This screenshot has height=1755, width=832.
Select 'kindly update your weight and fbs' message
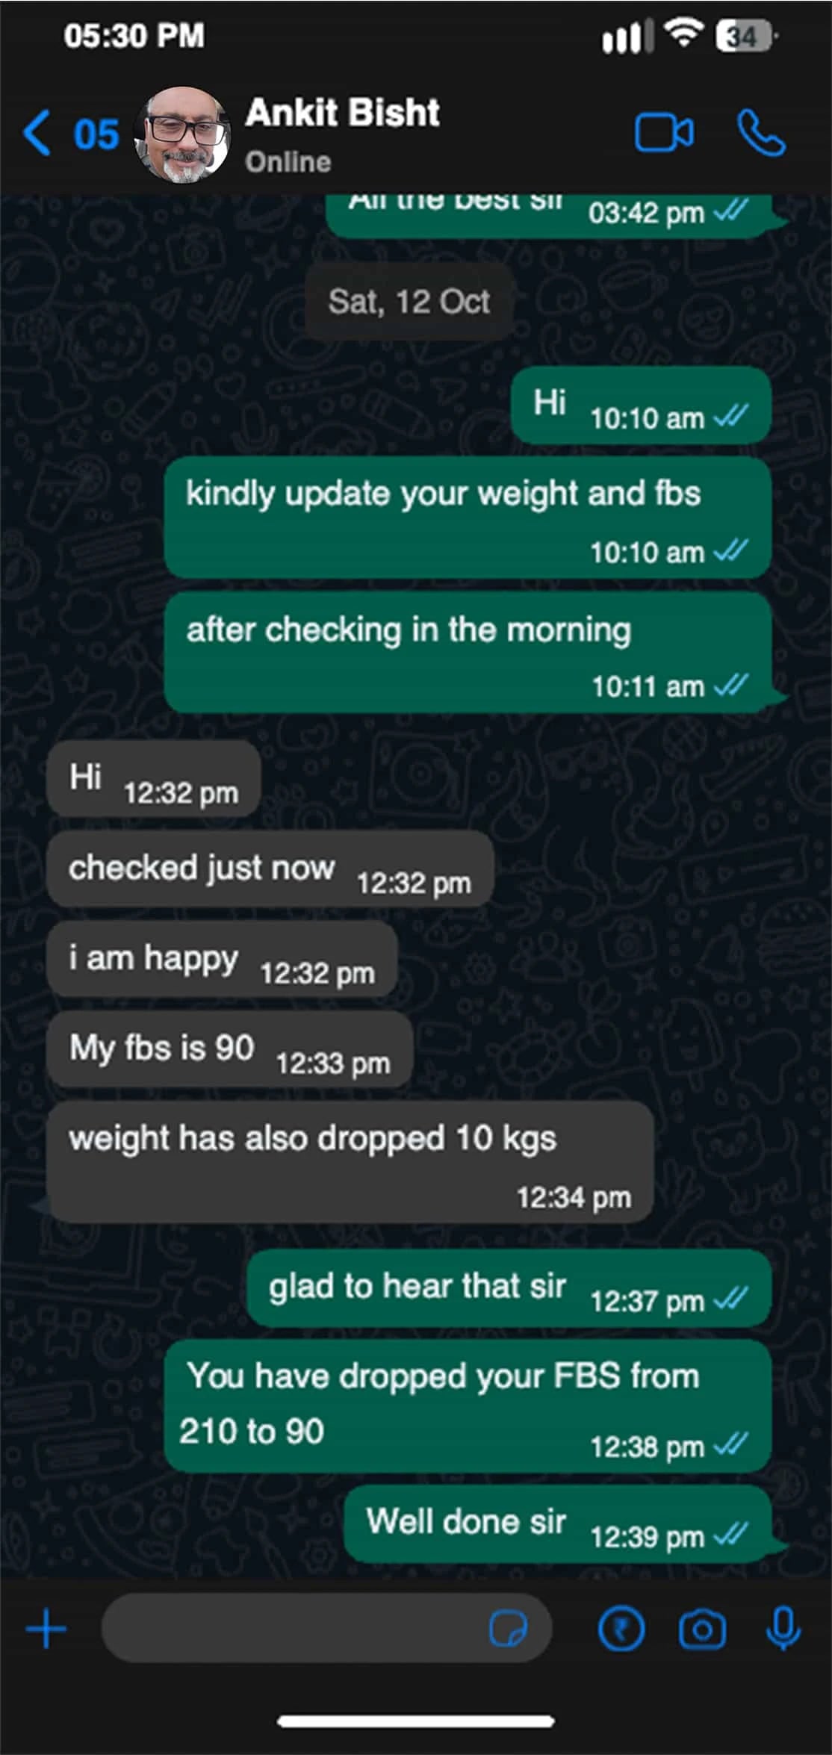click(468, 517)
